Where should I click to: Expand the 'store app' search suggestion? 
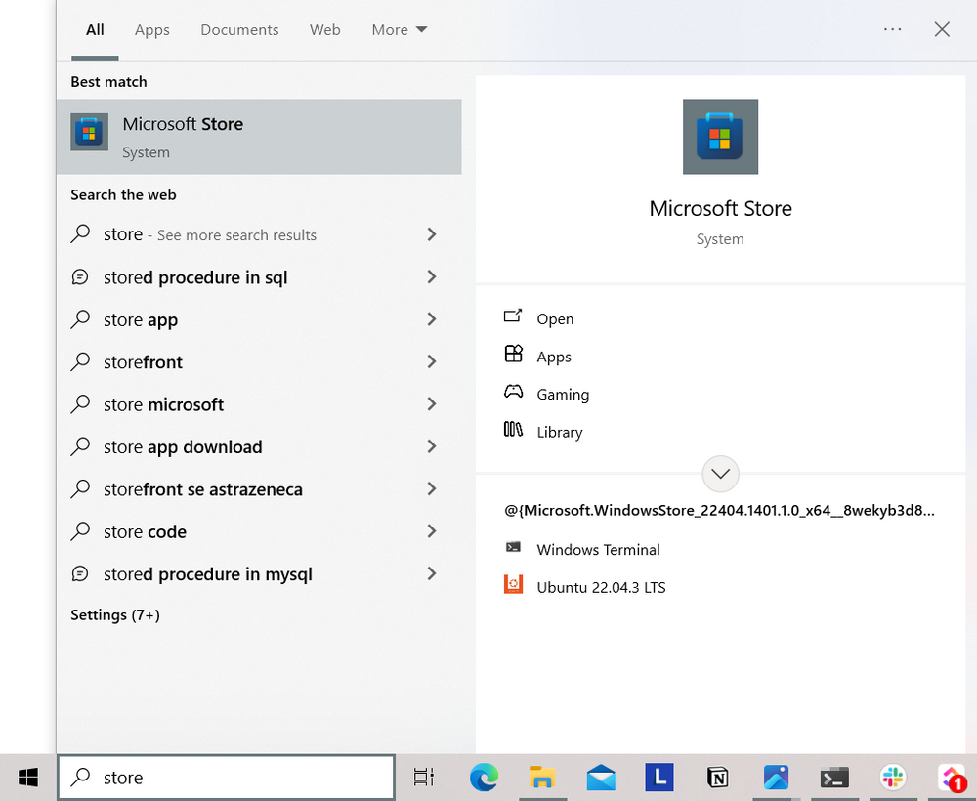point(431,319)
